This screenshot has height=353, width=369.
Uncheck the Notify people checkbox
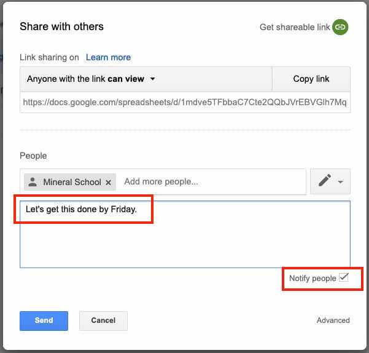tap(344, 278)
